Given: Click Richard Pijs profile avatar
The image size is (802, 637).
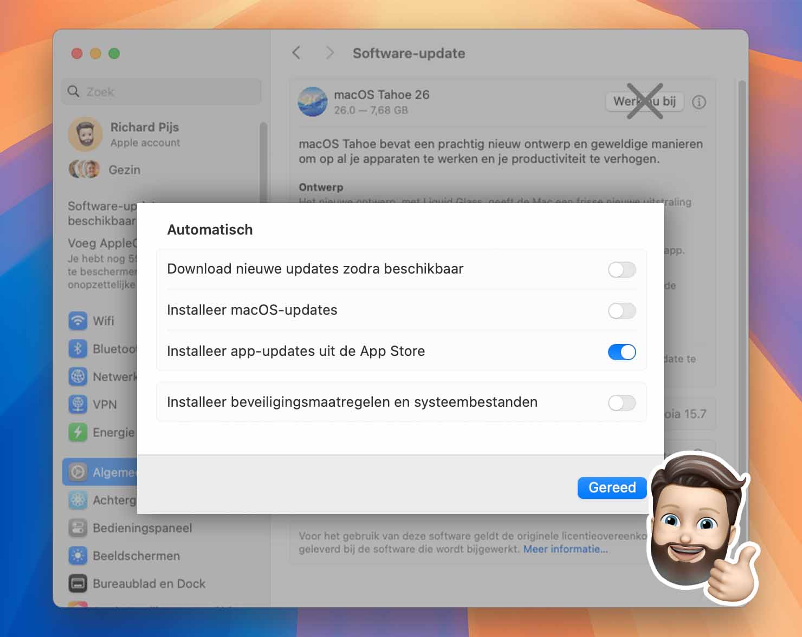Looking at the screenshot, I should point(85,134).
